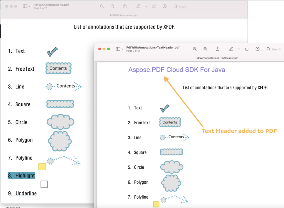The image size is (284, 208).
Task: Zoom out in back PdfWithAnnotations.pdf window
Action: [102, 6]
